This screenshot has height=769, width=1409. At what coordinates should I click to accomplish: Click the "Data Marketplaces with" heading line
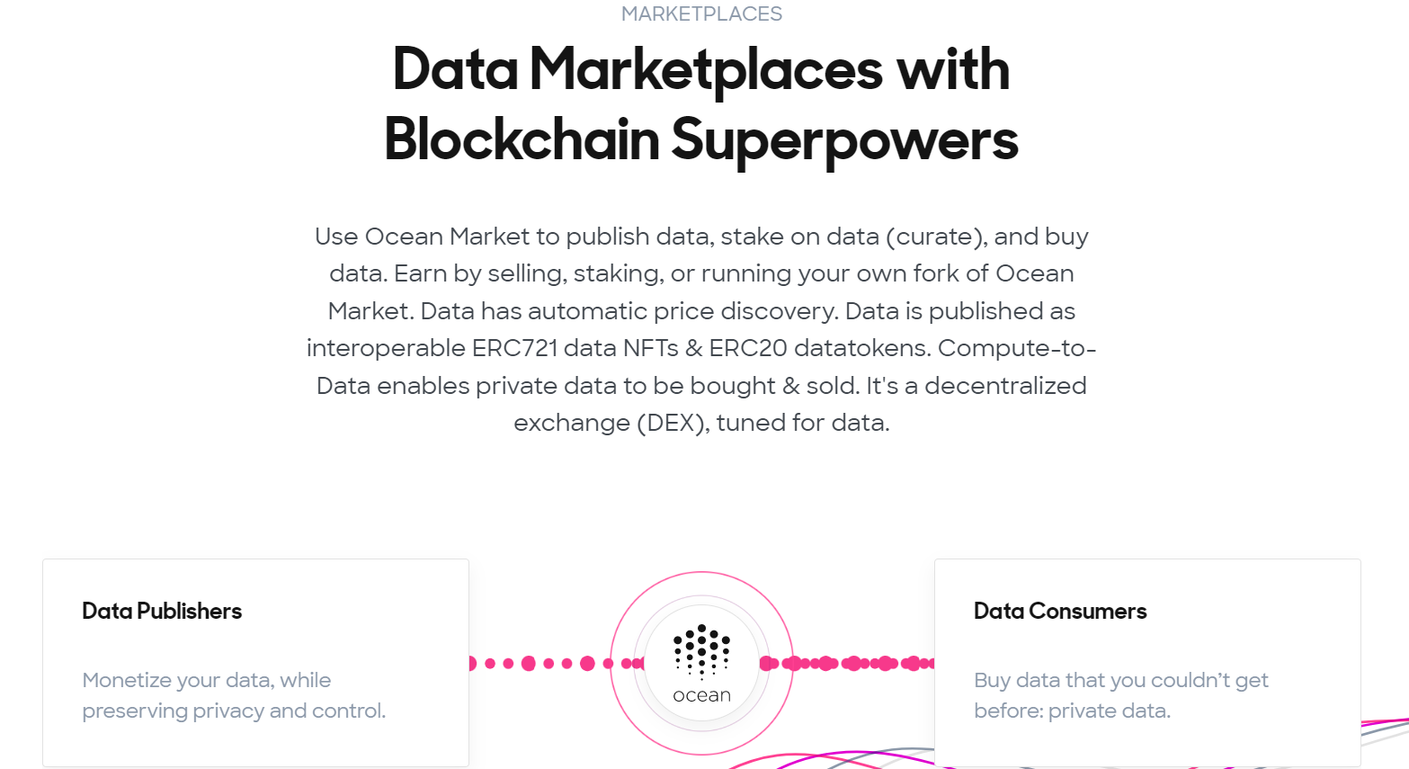(x=701, y=70)
